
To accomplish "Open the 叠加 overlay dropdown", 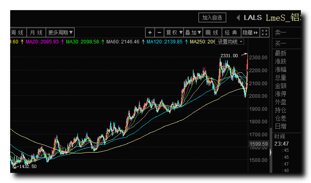I will click(x=193, y=32).
